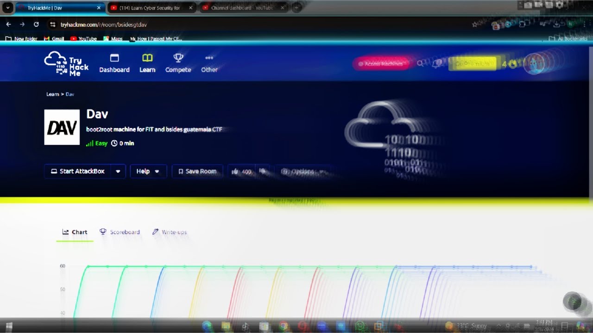Open the tab search dropdown in Chrome
Screen dimensions: 593x333
coord(8,8)
